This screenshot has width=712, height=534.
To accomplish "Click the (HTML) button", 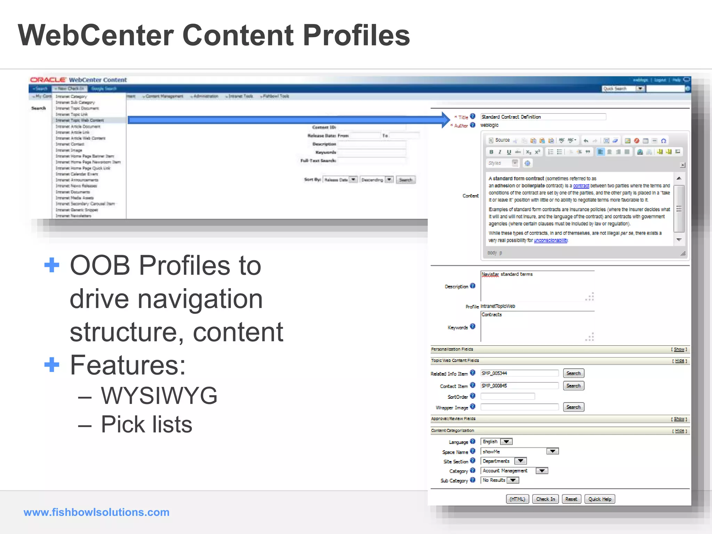I will click(517, 499).
